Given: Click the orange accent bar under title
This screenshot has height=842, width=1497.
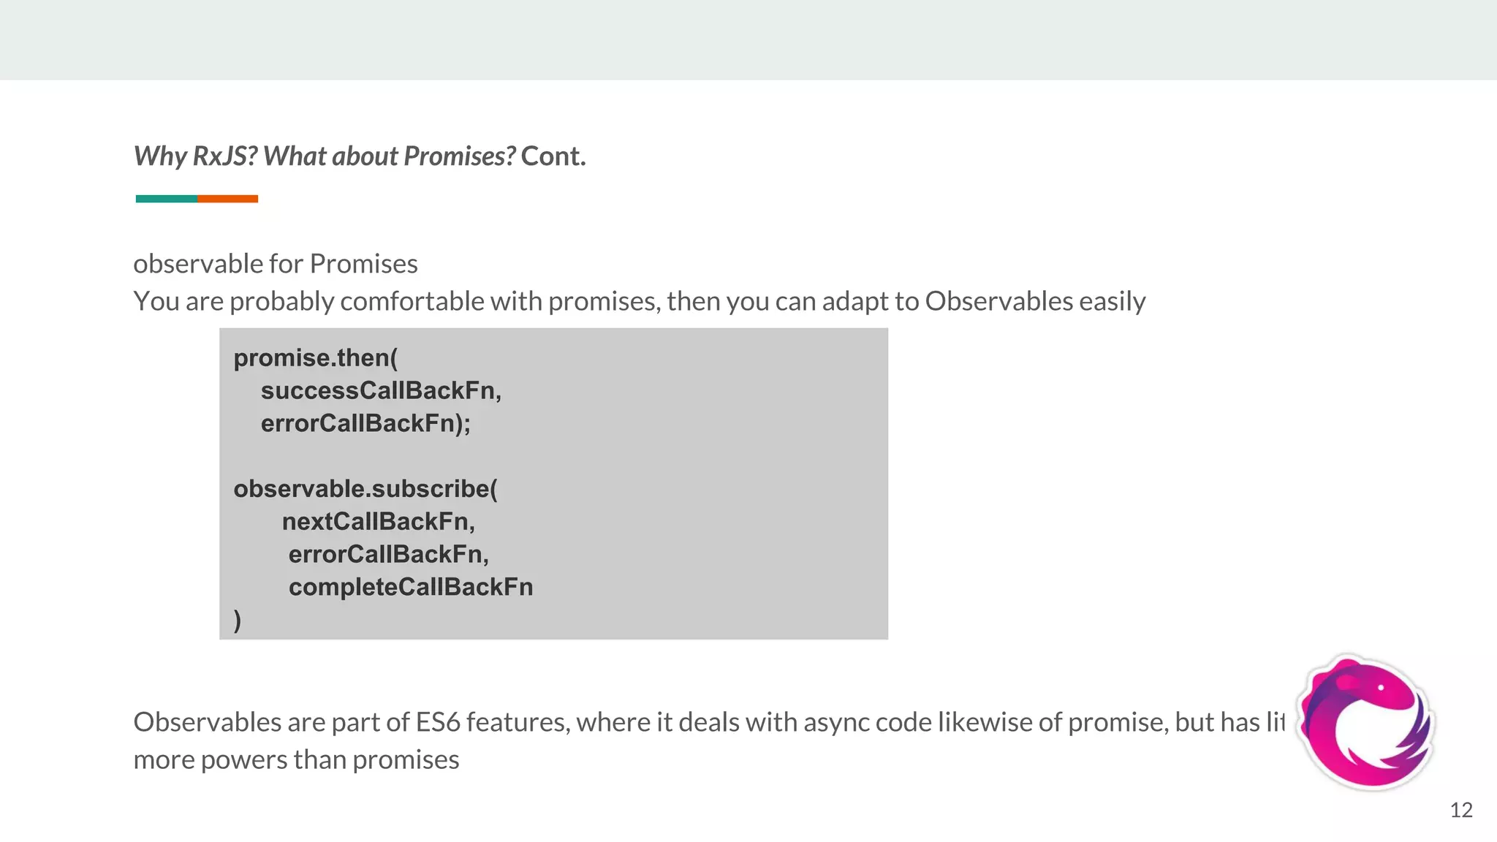Looking at the screenshot, I should [227, 199].
